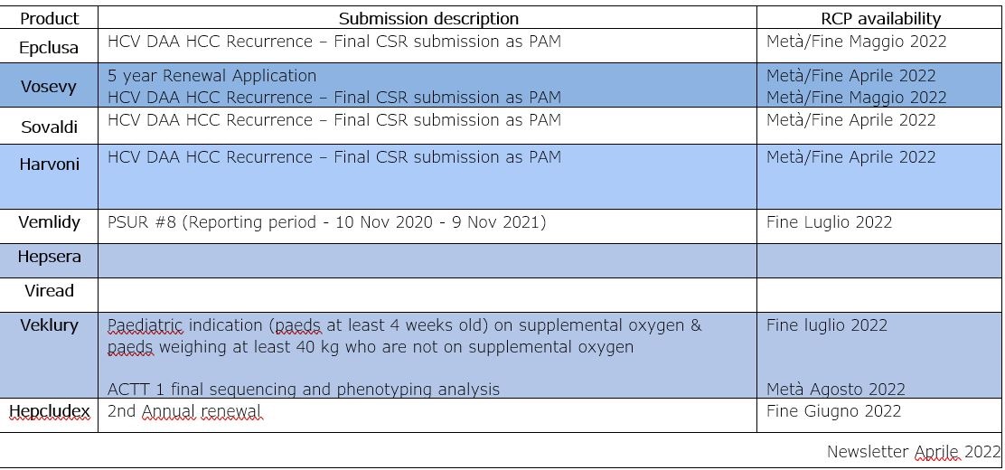Click the Product column header
This screenshot has height=470, width=1005.
(50, 18)
